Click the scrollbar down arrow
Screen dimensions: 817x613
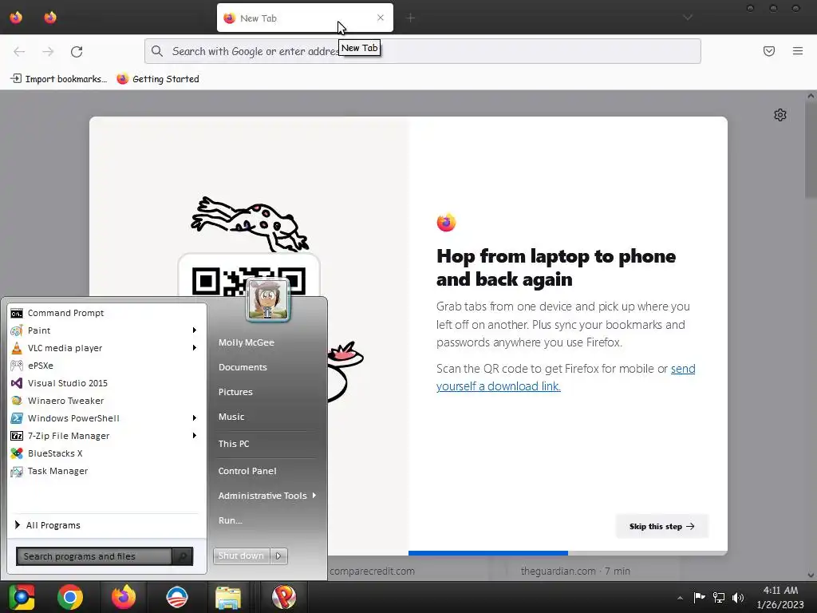[811, 575]
